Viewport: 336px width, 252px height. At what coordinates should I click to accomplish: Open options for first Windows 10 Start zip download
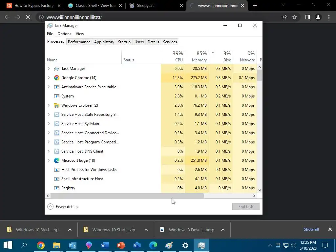pos(70,230)
